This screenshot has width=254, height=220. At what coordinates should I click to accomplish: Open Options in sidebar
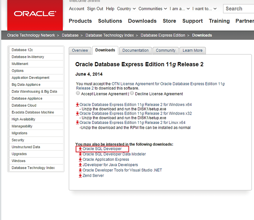(x=36, y=71)
